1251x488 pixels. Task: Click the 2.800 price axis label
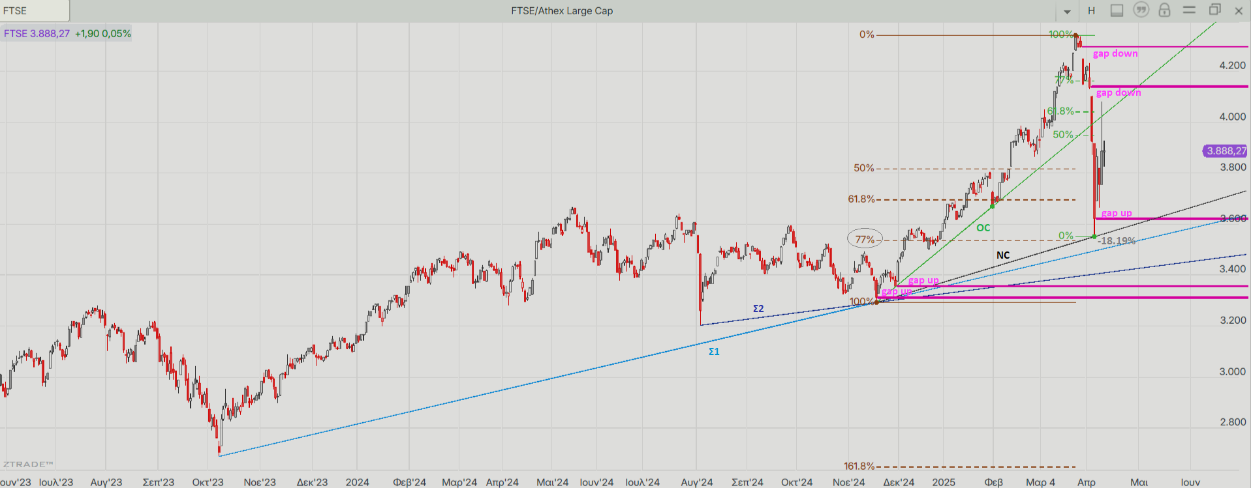pyautogui.click(x=1233, y=422)
